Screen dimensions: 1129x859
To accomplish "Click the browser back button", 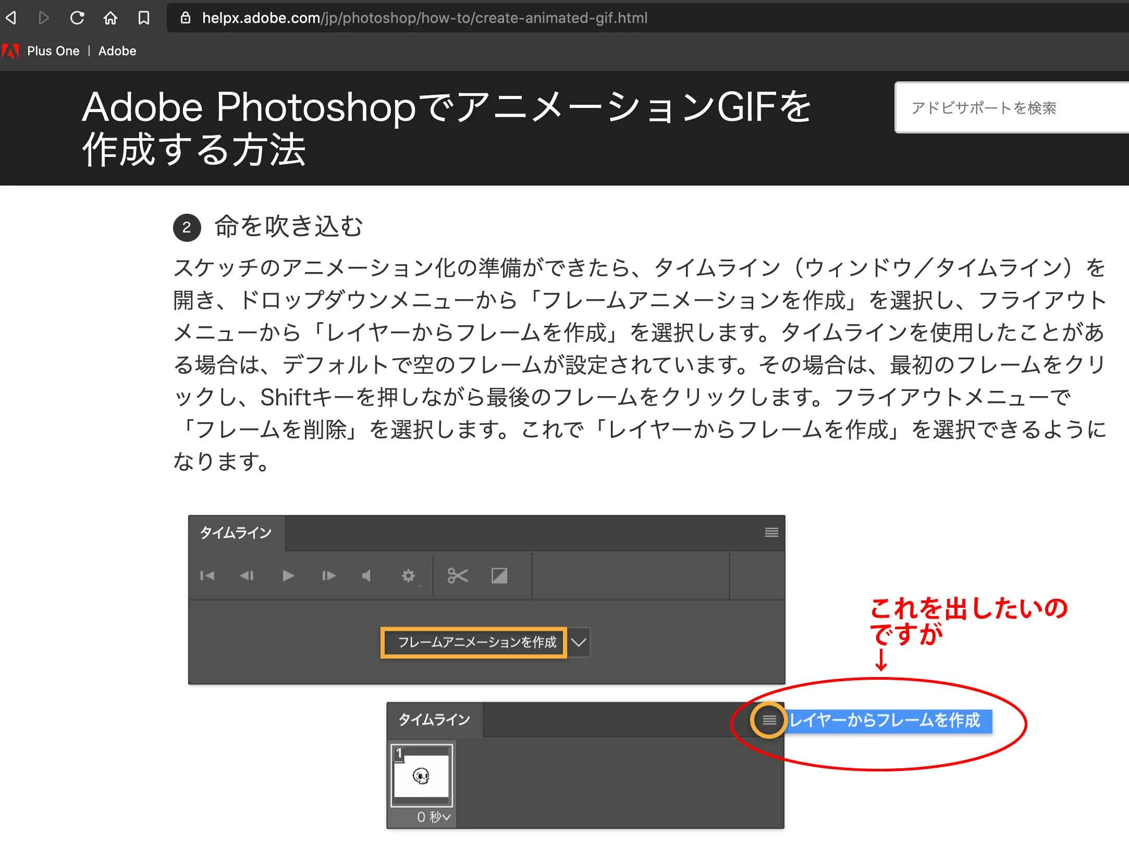I will click(11, 18).
